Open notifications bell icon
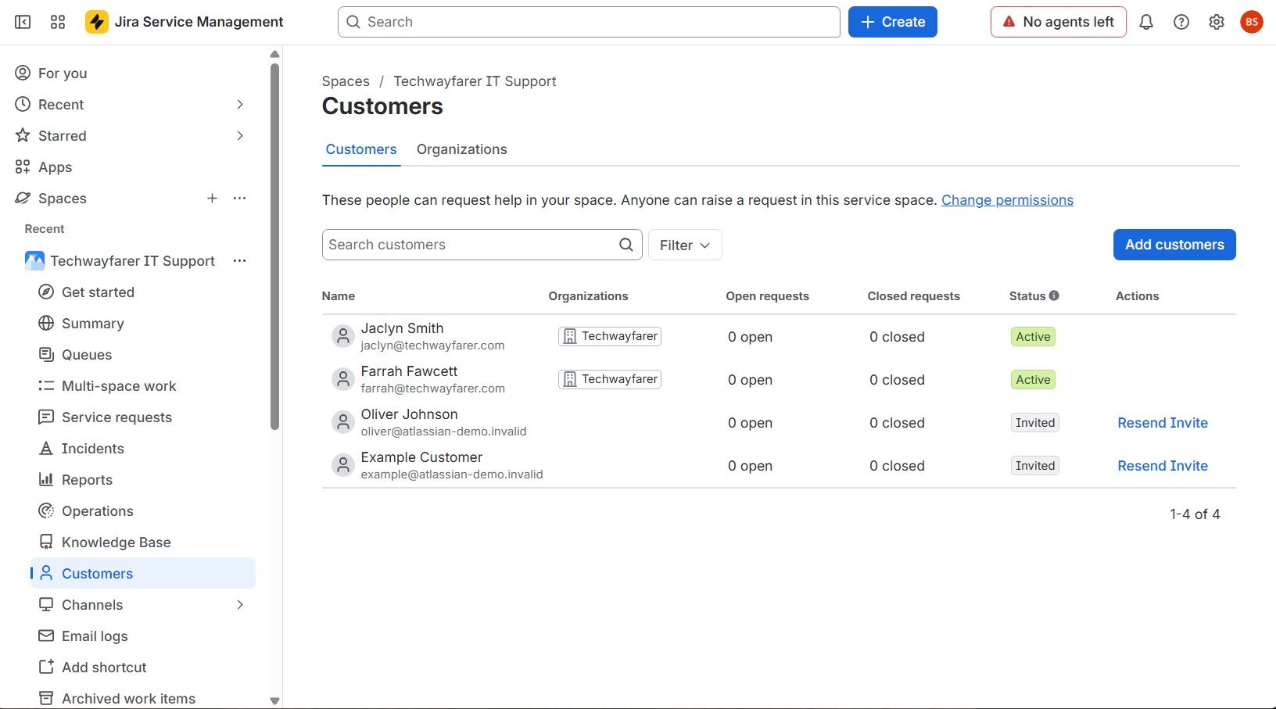The image size is (1276, 709). point(1146,22)
